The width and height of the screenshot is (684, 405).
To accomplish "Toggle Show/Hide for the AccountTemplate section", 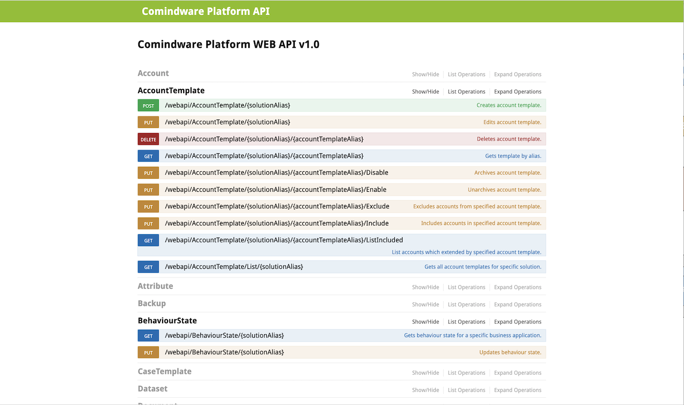I will click(425, 92).
